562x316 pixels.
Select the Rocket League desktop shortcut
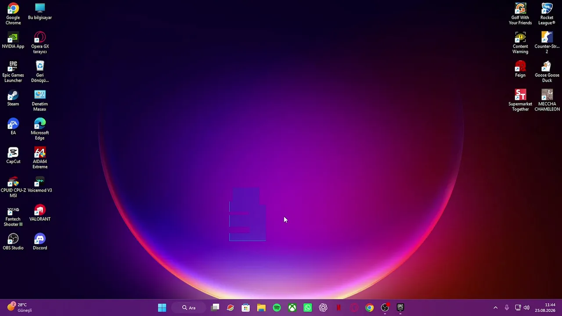pyautogui.click(x=547, y=14)
